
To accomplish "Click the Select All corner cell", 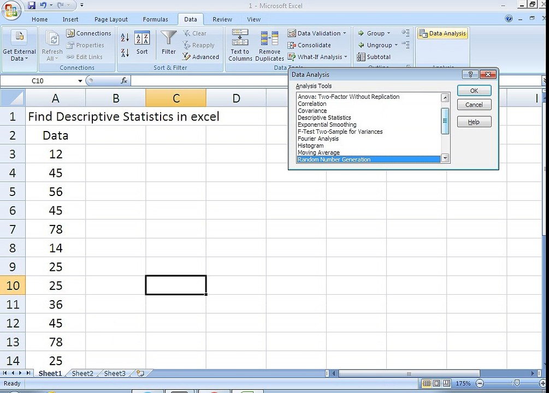I will tap(13, 98).
